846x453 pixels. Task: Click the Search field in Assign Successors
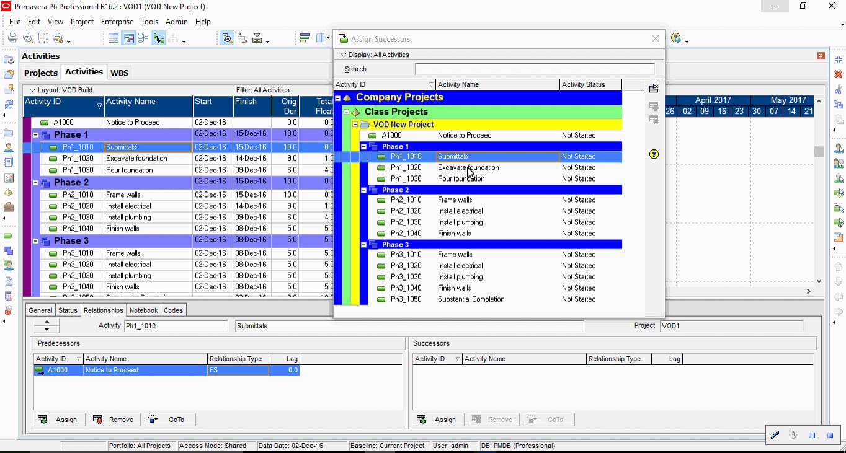[535, 69]
